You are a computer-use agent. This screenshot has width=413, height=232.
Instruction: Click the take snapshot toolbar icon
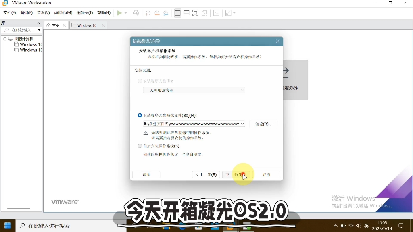point(148,13)
